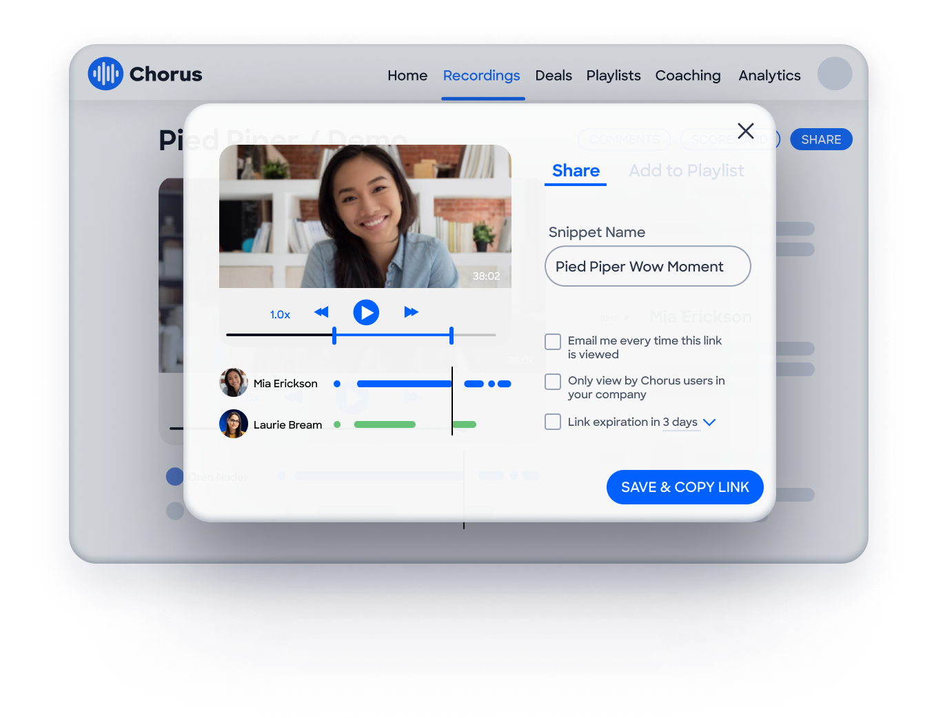Navigate to Playlists
Screen dimensions: 943x718
click(614, 75)
